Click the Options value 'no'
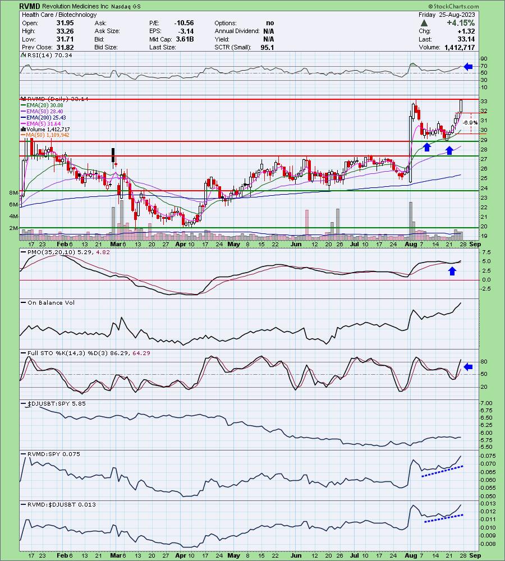The image size is (505, 561). tap(270, 23)
